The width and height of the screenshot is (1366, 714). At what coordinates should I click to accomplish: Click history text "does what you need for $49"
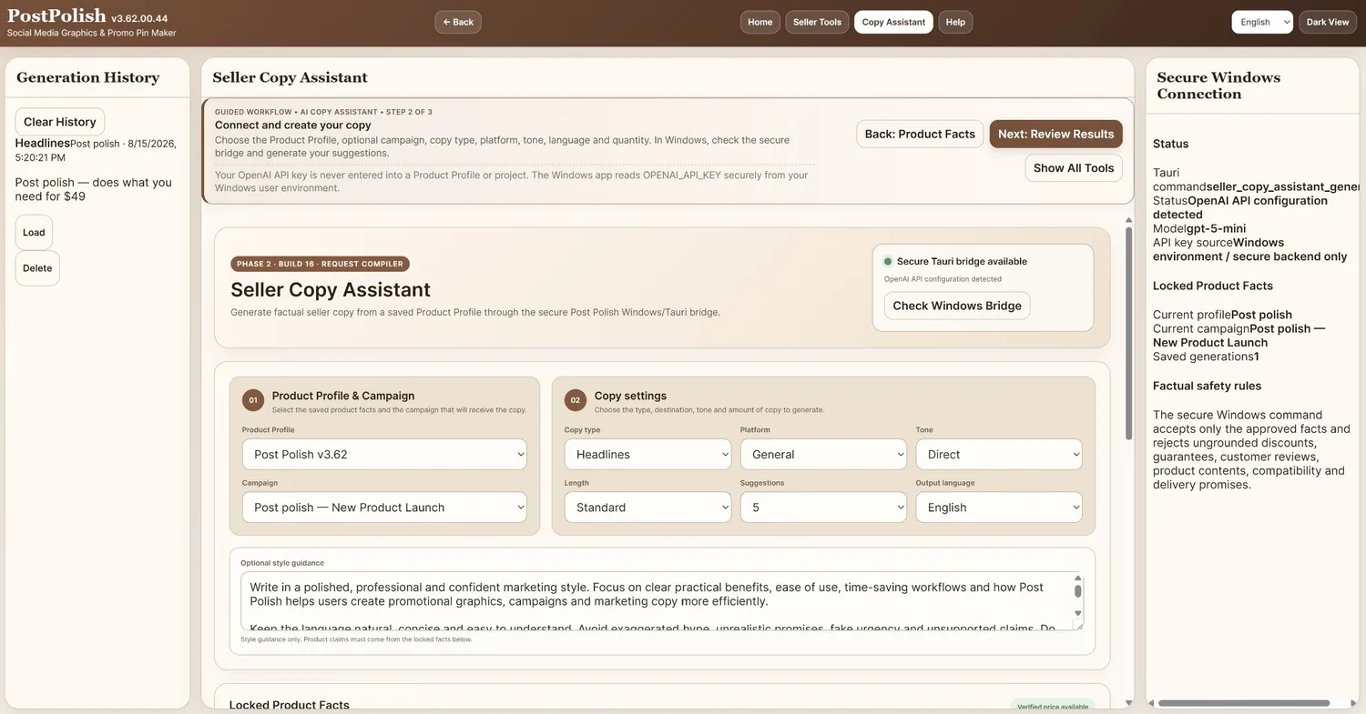pyautogui.click(x=93, y=189)
